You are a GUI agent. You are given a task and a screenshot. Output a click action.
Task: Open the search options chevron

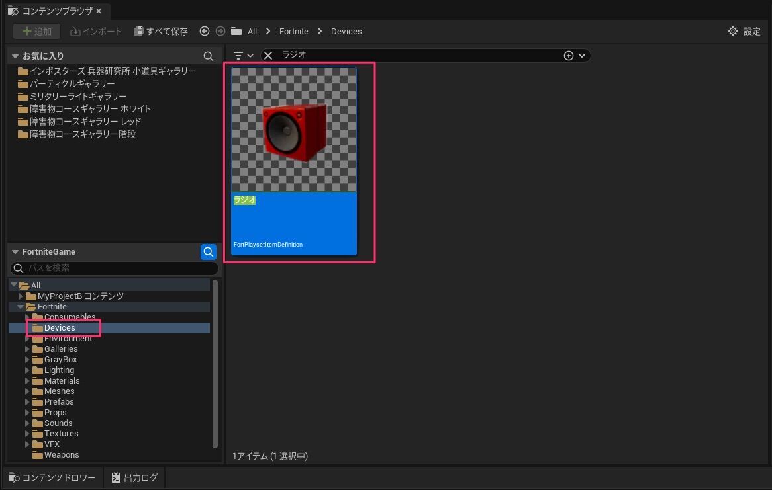point(582,56)
